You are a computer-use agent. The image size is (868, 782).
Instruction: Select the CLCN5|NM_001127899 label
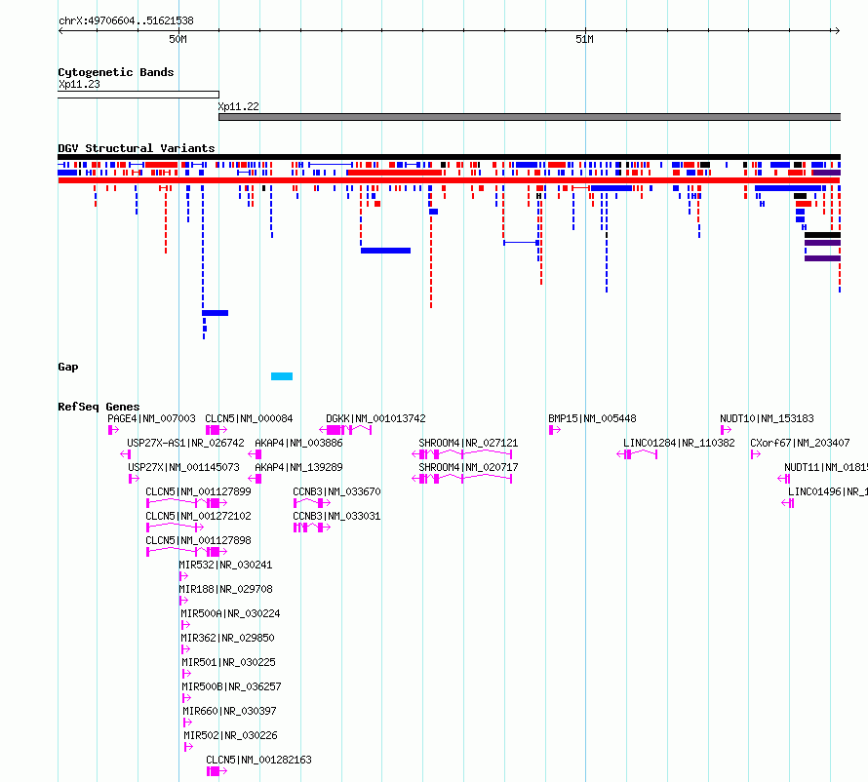pos(198,491)
